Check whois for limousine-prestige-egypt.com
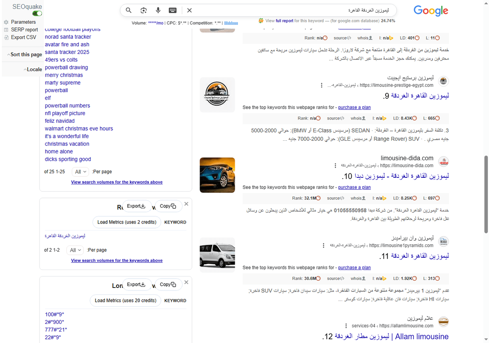This screenshot has width=489, height=343. (x=358, y=118)
